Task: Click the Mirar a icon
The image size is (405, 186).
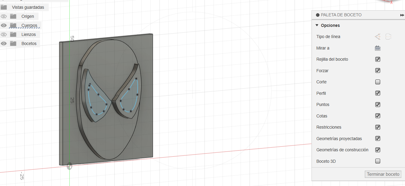Action: tap(377, 48)
